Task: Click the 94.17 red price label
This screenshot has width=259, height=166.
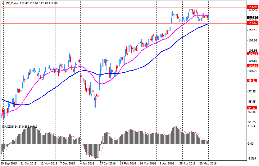Action: (252, 108)
